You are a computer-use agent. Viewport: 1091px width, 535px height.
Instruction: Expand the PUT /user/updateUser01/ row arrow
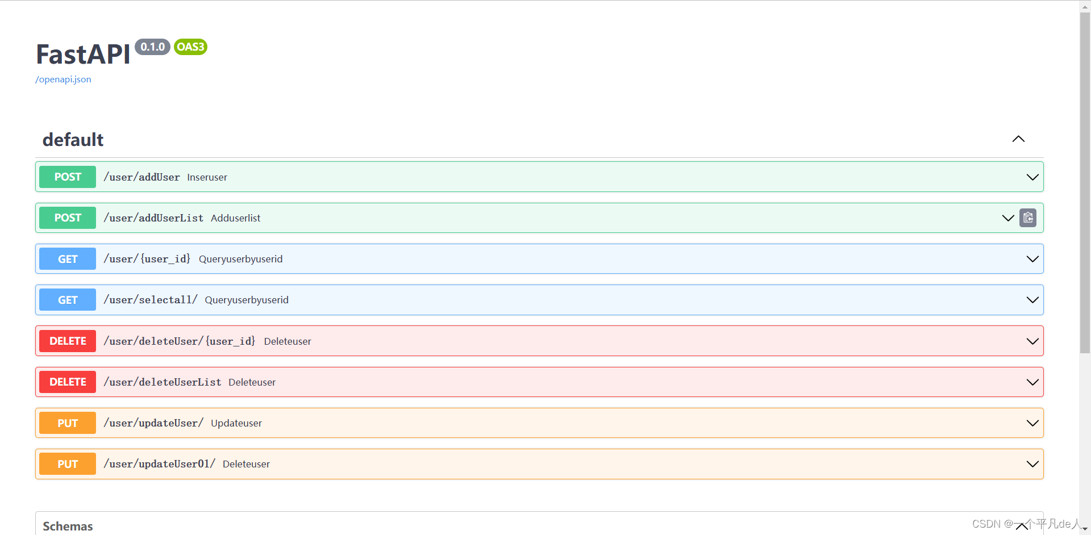tap(1032, 464)
